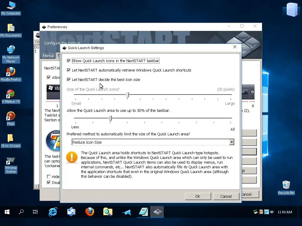Open the 2k to 10 pack folder
This screenshot has height=226, width=302.
pos(11,141)
